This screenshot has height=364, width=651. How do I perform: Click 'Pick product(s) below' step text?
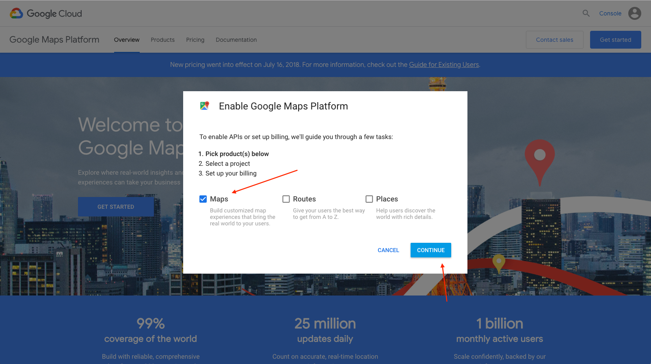(x=237, y=154)
